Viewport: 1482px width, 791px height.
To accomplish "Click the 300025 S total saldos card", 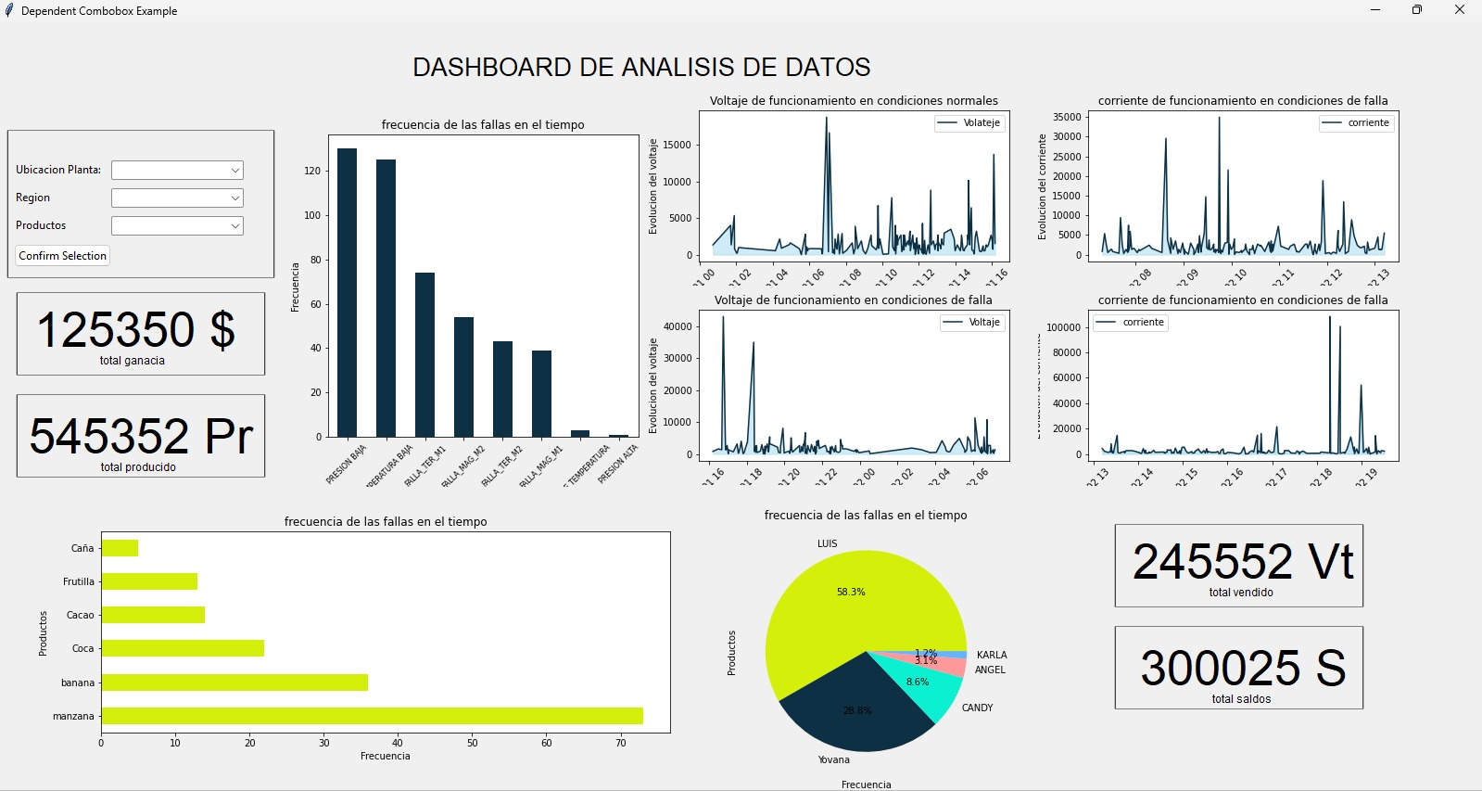I will (x=1238, y=668).
